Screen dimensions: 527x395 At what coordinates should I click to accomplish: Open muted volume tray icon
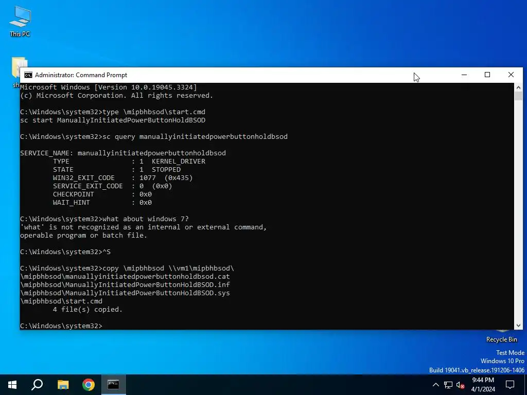pos(461,385)
